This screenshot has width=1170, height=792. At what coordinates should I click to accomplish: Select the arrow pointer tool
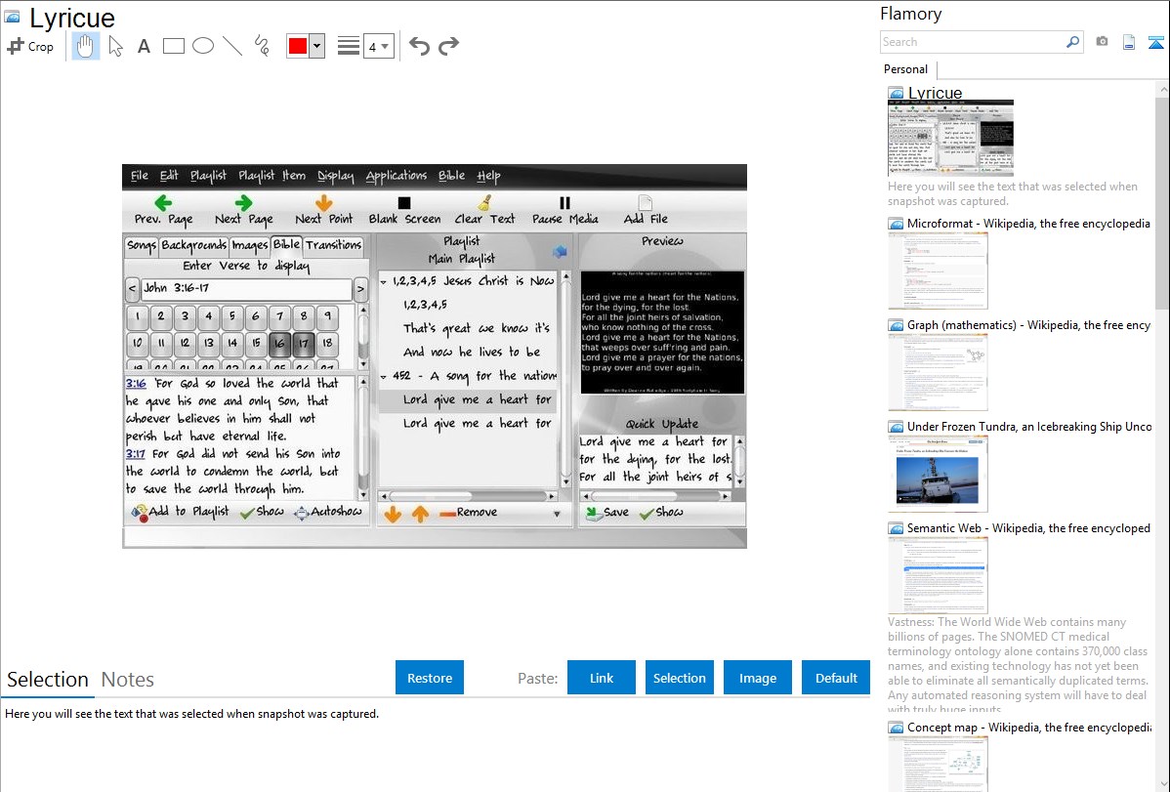point(116,46)
